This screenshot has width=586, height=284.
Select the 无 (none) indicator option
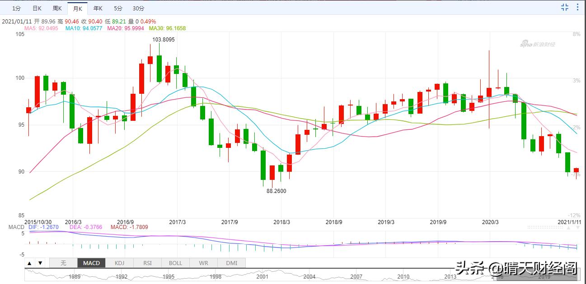click(x=63, y=263)
